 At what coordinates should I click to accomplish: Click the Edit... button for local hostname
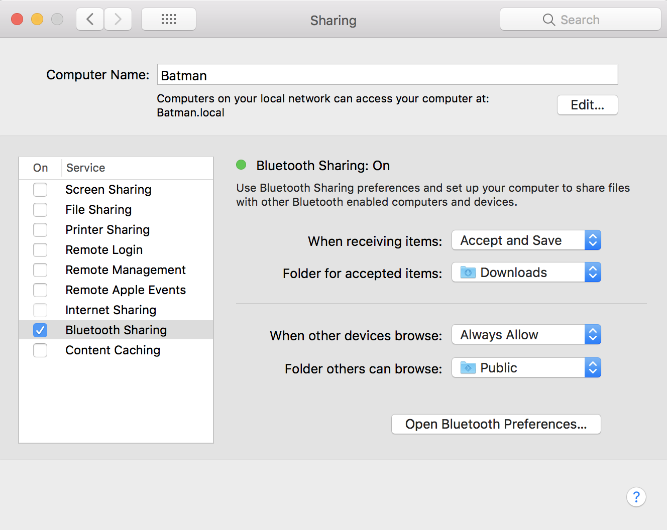pos(588,105)
